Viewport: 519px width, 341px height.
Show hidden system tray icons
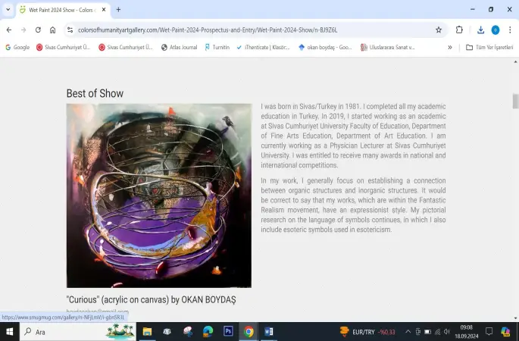[x=408, y=332]
